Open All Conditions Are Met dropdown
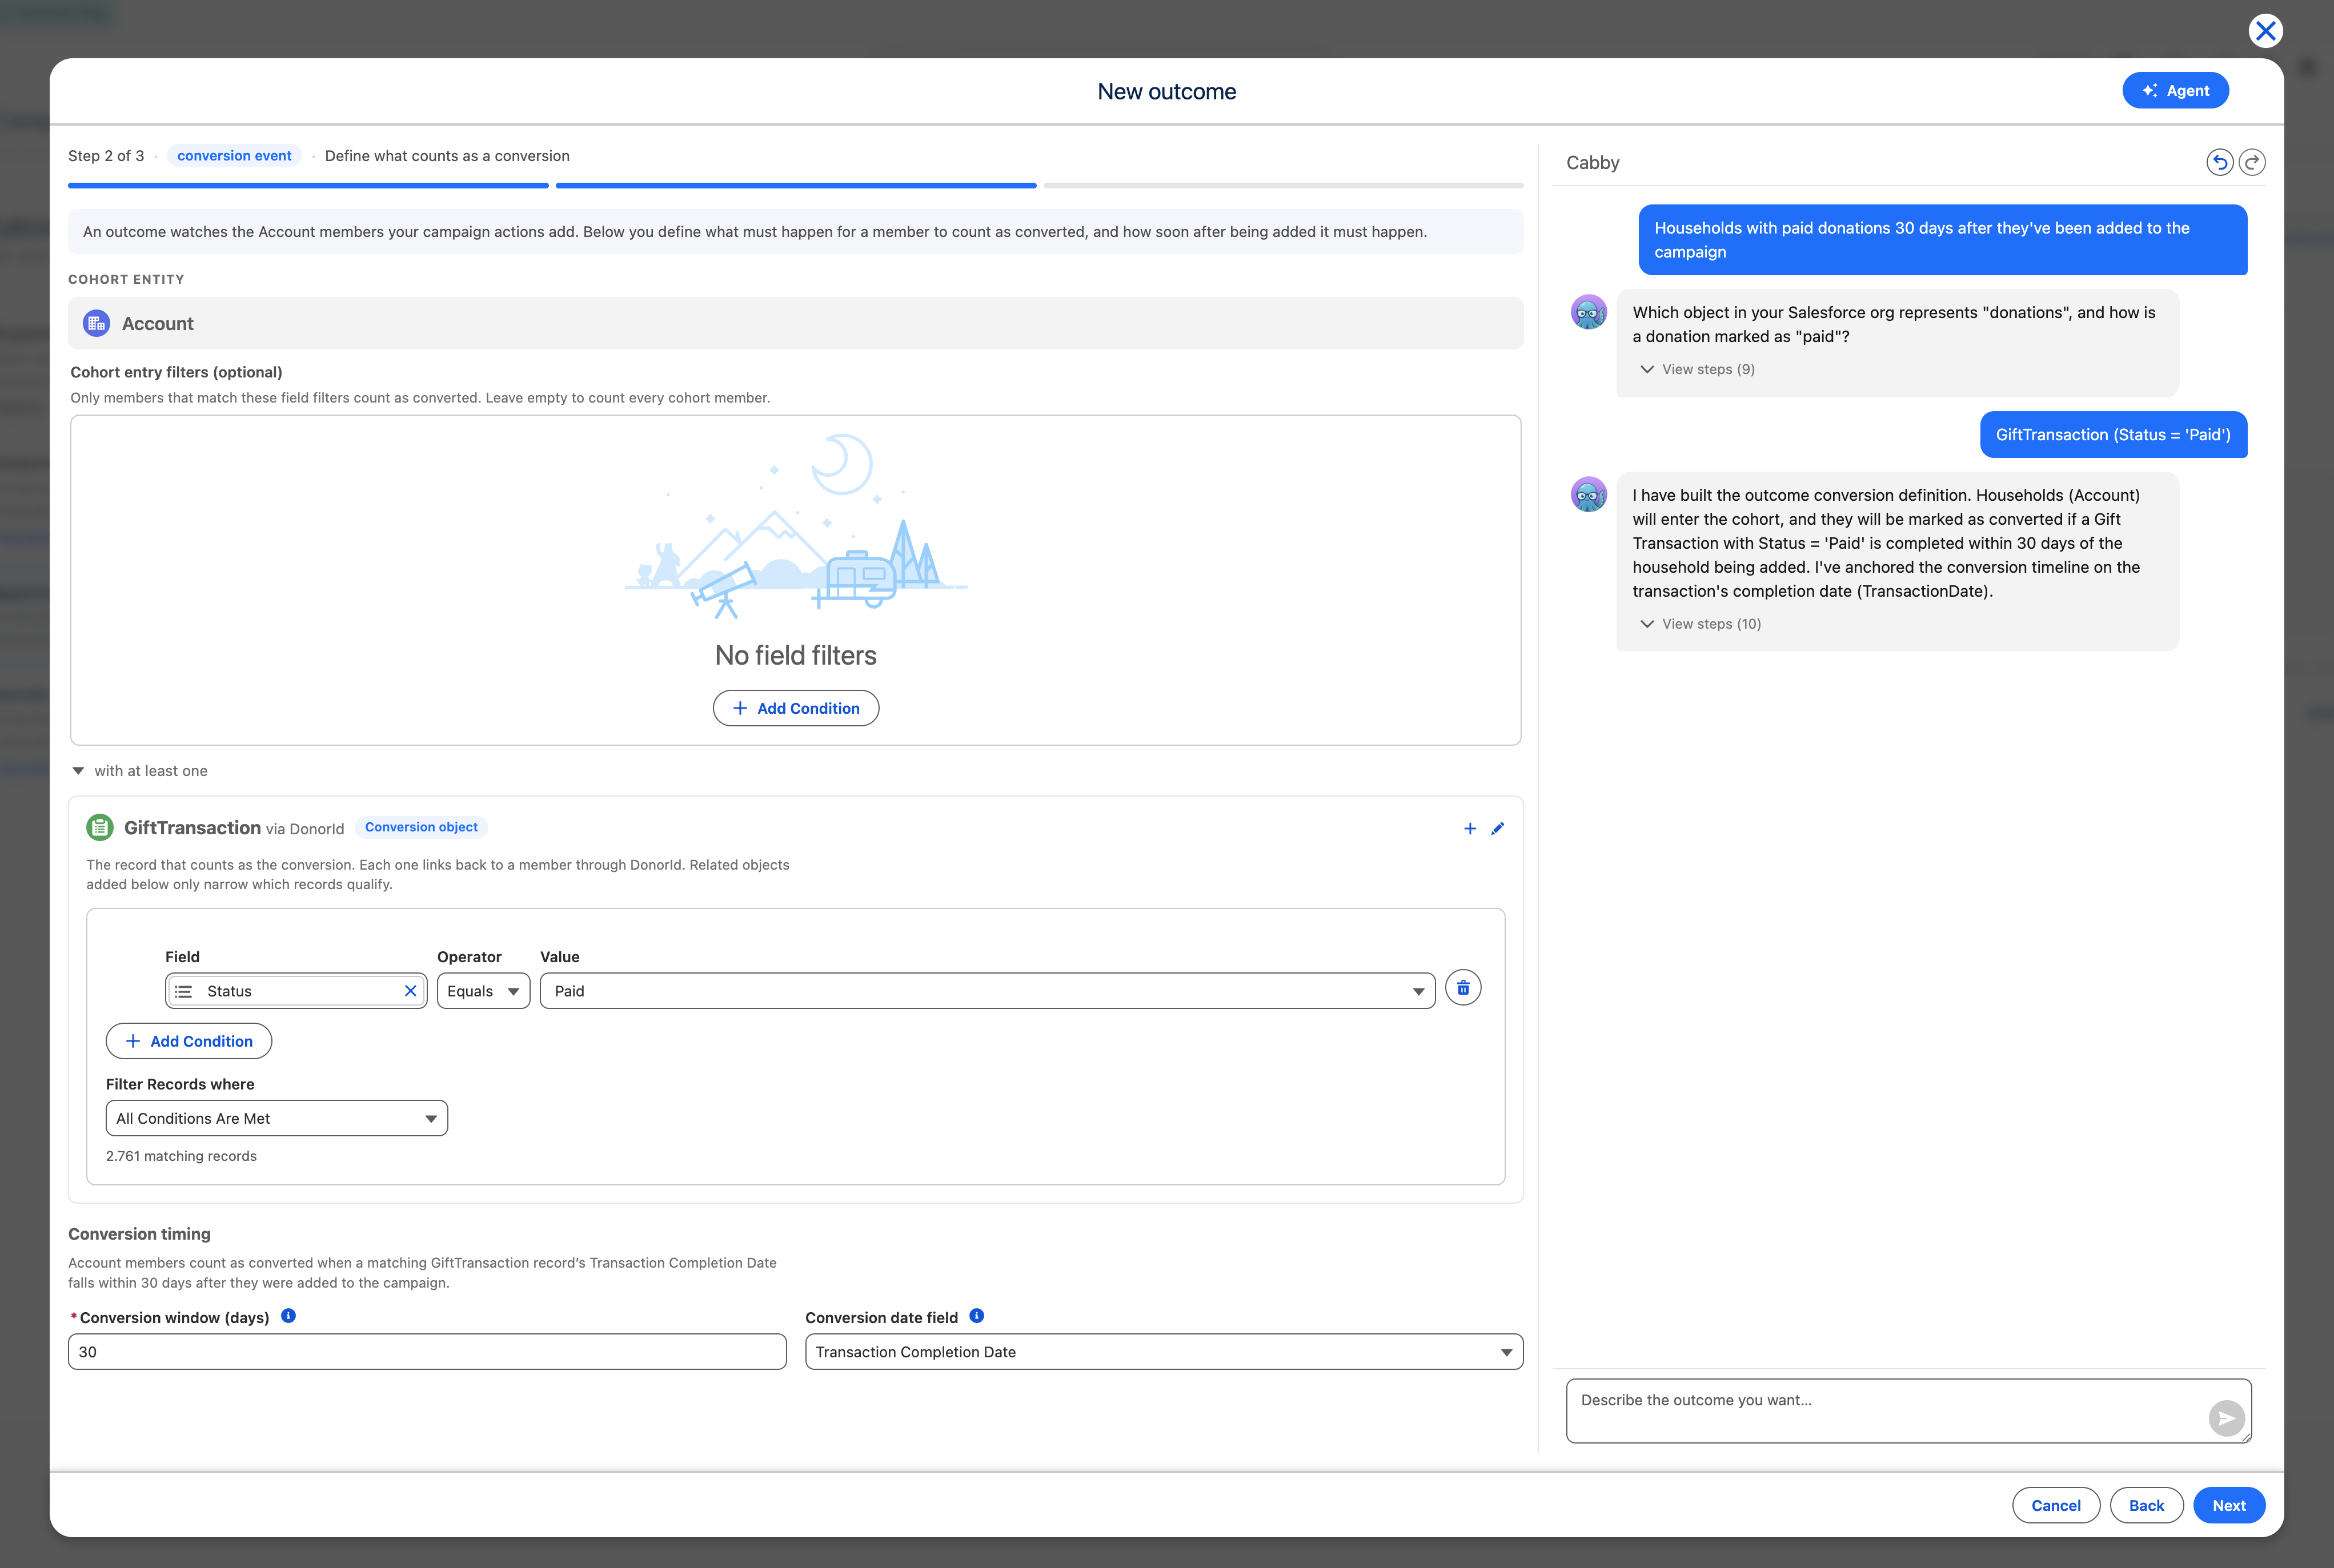Viewport: 2334px width, 1568px height. pyautogui.click(x=277, y=1118)
